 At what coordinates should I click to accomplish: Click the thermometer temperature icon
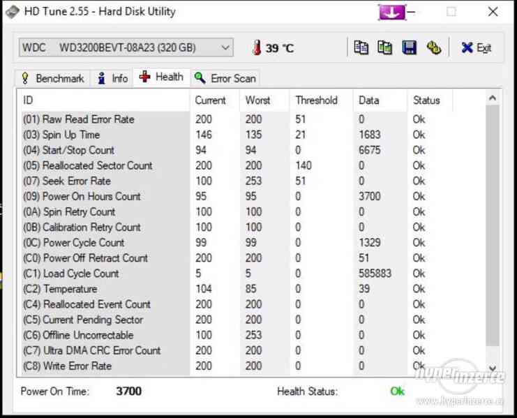click(257, 47)
